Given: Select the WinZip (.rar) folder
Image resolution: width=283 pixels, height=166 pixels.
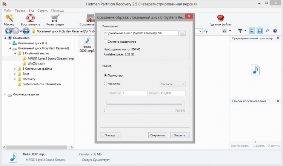Looking at the screenshot, I should tap(34, 64).
